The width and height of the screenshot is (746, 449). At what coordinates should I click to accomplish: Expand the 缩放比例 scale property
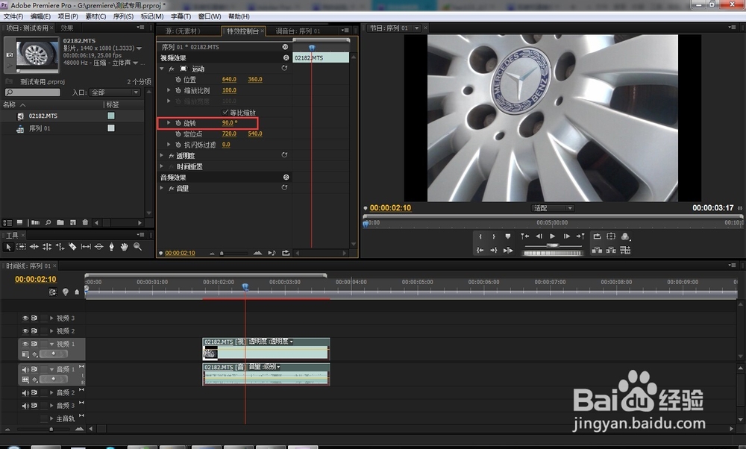point(169,90)
